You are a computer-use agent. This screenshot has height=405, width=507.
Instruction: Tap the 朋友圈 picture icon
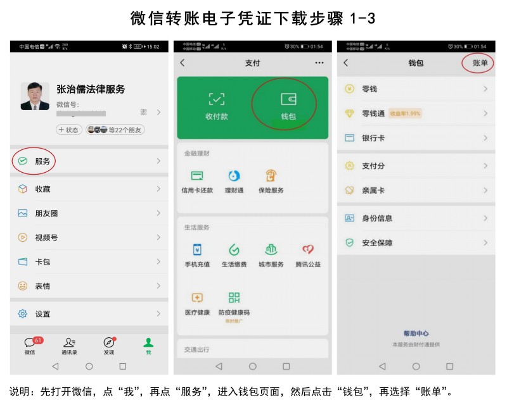[23, 213]
